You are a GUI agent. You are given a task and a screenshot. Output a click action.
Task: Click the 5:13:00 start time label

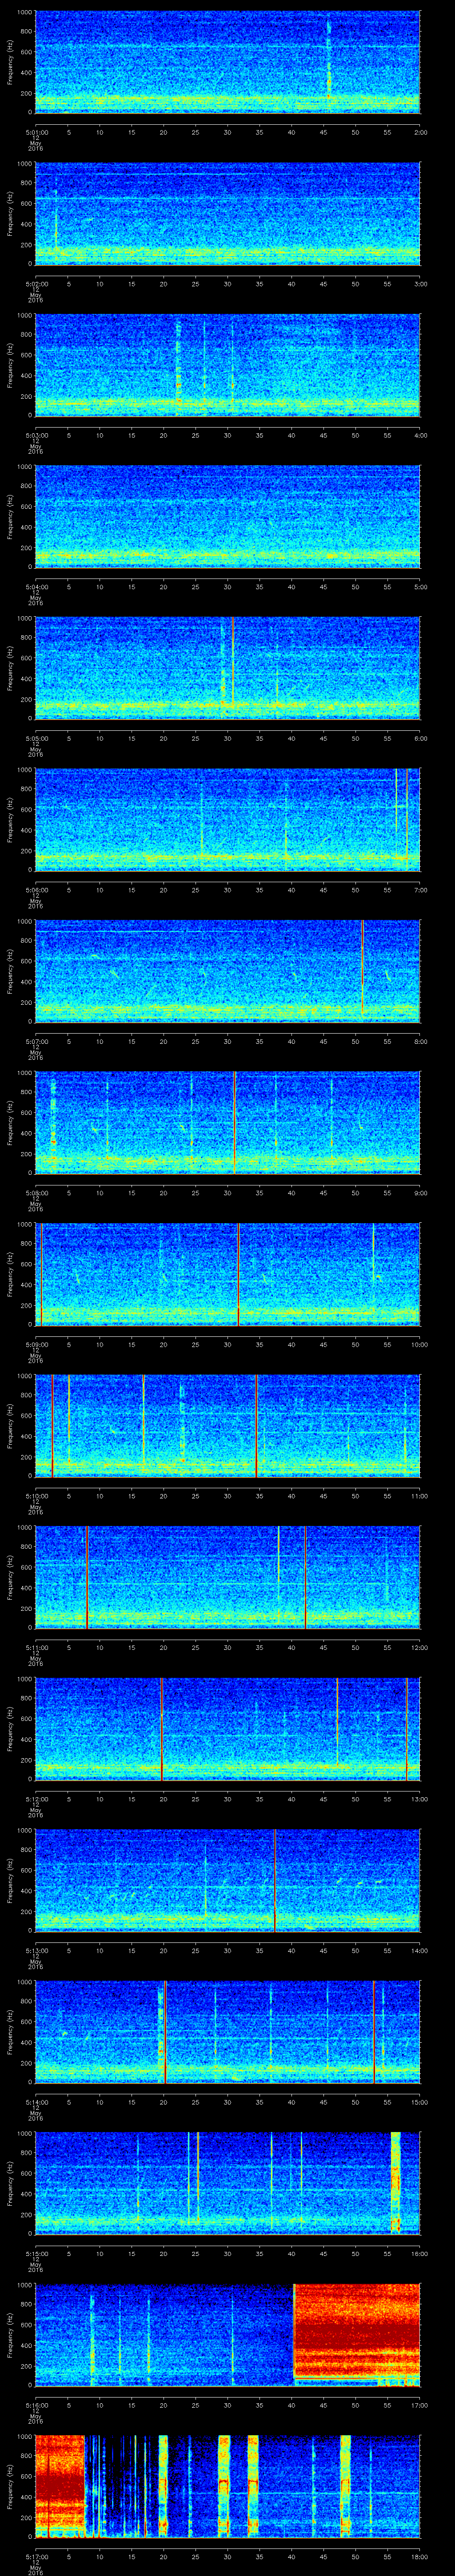pos(36,1950)
